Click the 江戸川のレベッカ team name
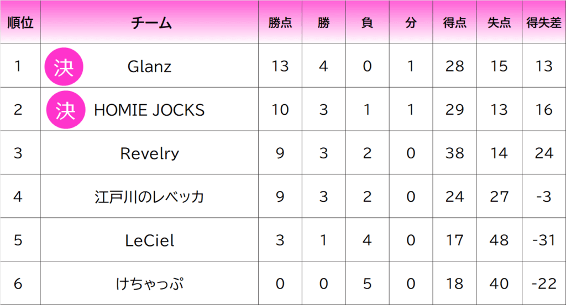Image resolution: width=566 pixels, height=305 pixels. click(149, 197)
